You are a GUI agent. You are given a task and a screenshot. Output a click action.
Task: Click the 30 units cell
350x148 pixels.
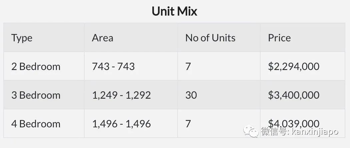tap(191, 95)
